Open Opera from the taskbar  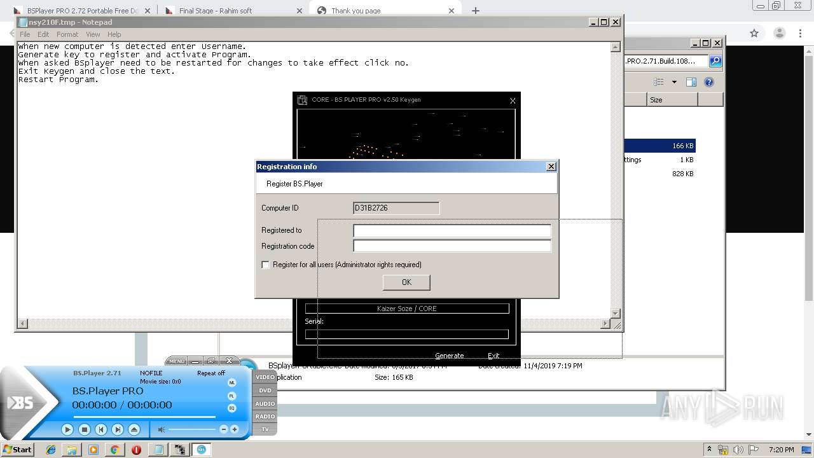(136, 449)
